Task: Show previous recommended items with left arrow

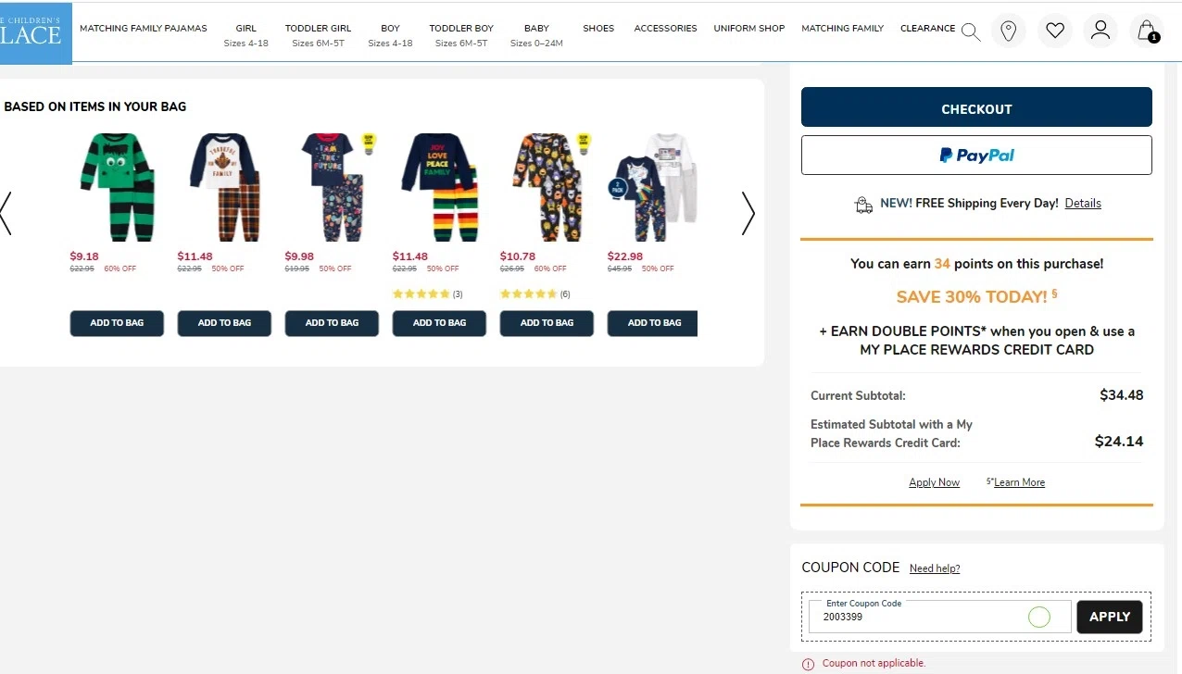Action: 6,213
